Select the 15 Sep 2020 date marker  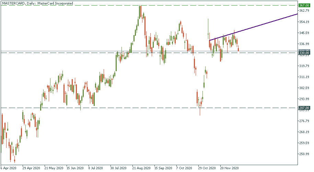click(163, 169)
